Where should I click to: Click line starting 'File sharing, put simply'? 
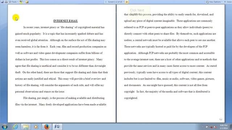click(64, 98)
